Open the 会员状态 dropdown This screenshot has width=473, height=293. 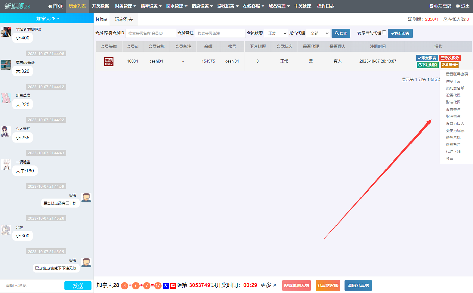[276, 33]
